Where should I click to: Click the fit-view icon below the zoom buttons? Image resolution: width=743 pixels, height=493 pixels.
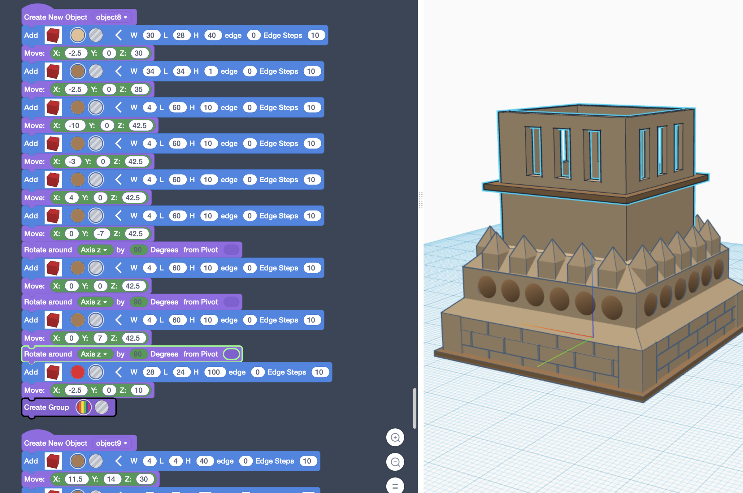395,486
